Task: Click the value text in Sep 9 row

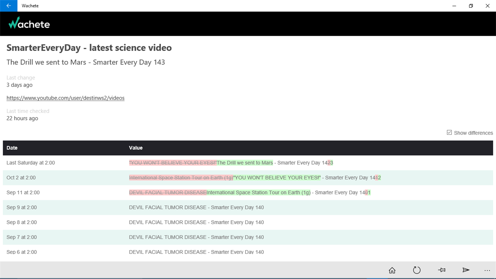Action: tap(196, 207)
